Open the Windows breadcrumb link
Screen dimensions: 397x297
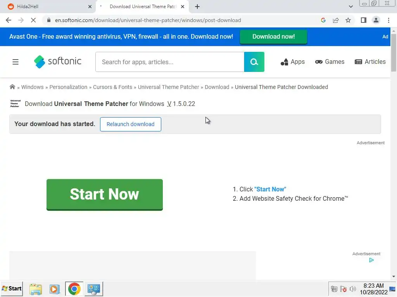33,87
